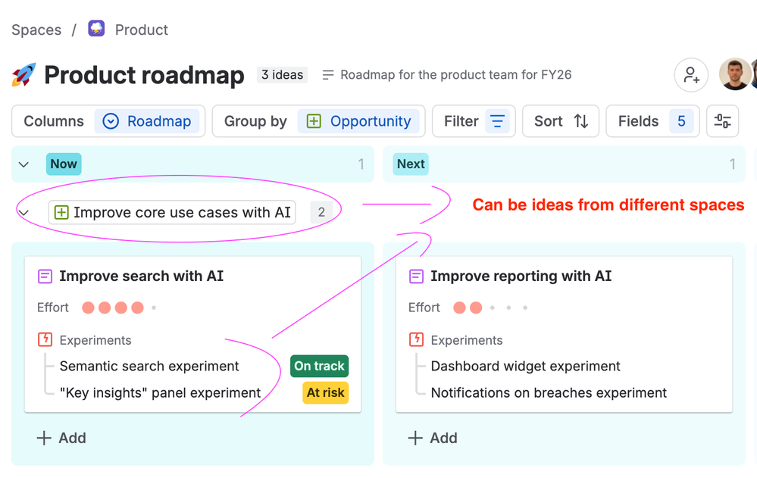The image size is (757, 478).
Task: Click the Product space cloud icon
Action: point(96,29)
